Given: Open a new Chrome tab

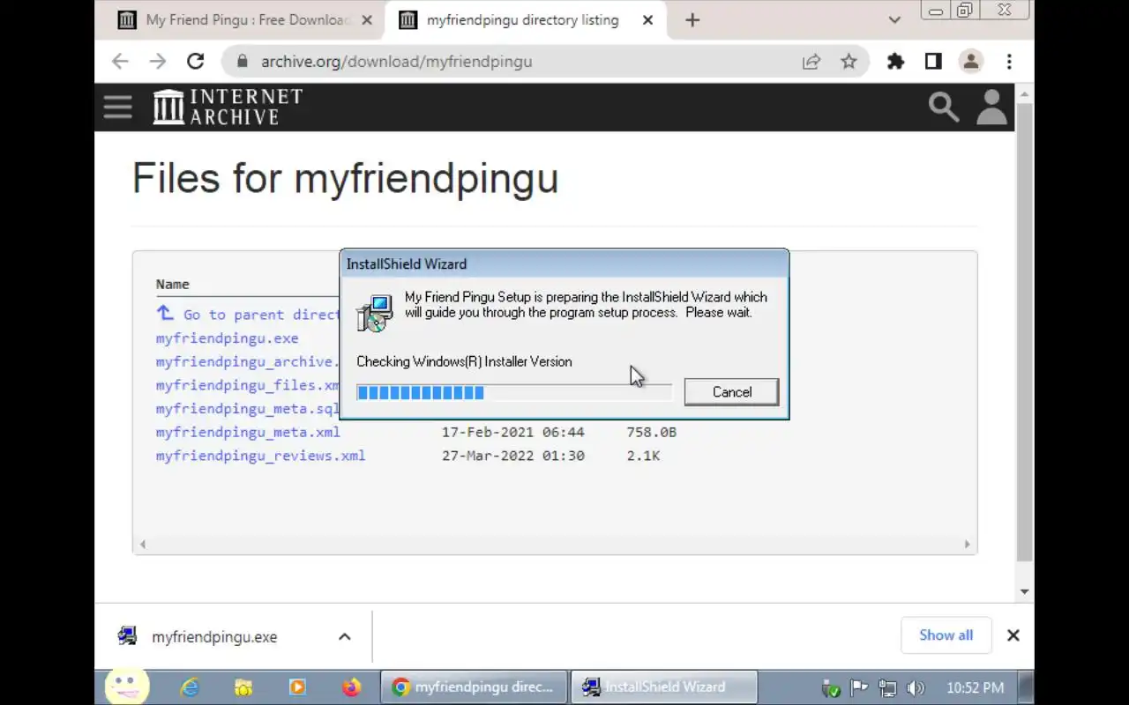Looking at the screenshot, I should tap(692, 20).
